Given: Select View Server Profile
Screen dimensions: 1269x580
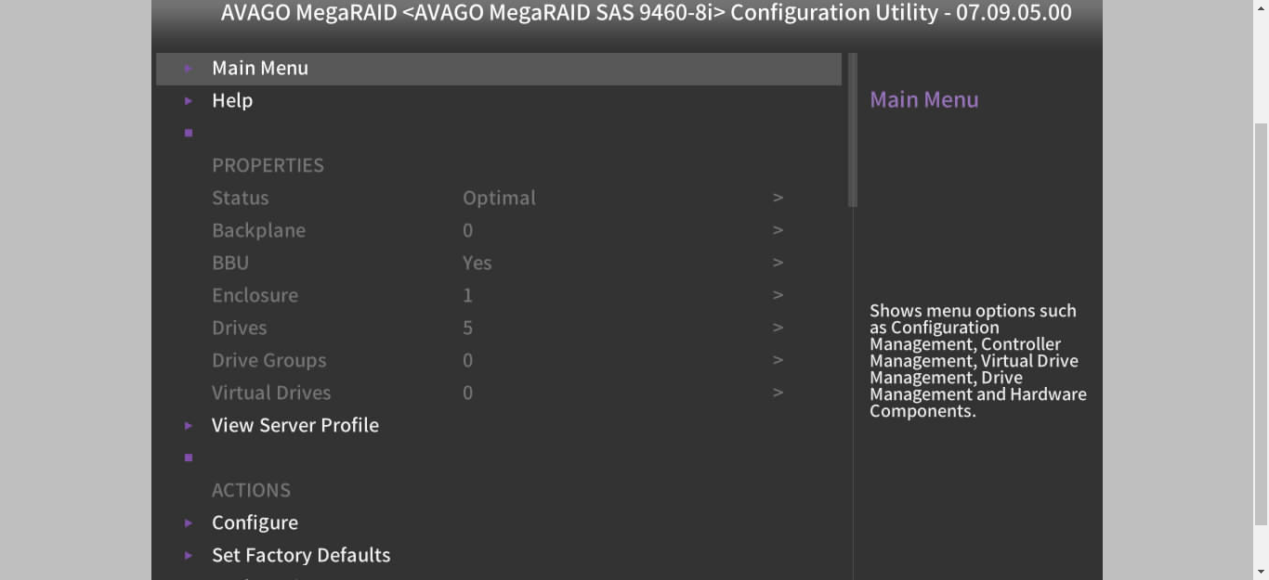Looking at the screenshot, I should 295,425.
